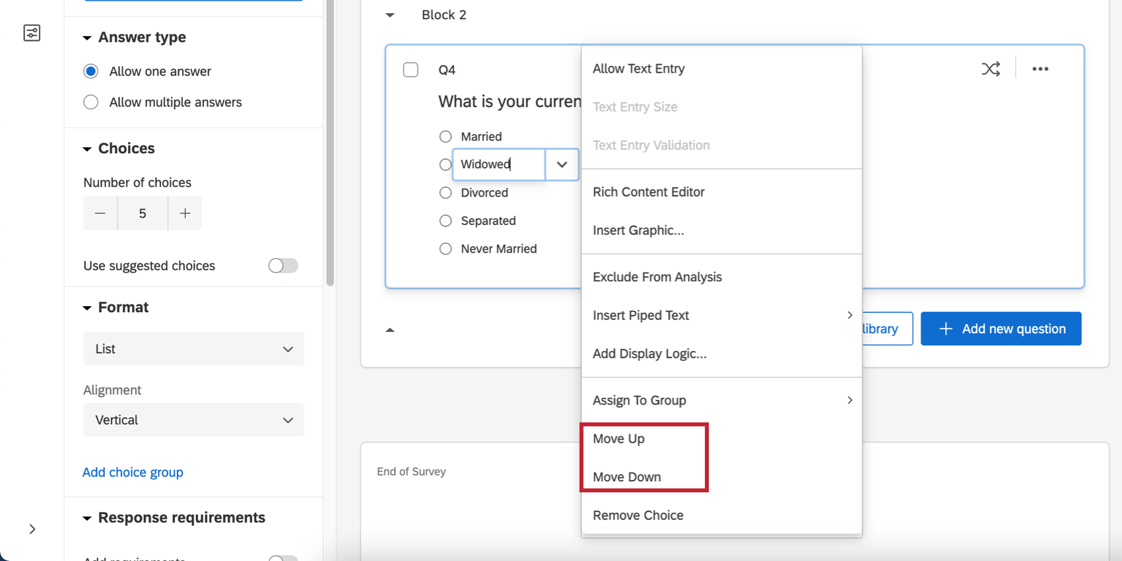Click the caret below the Q4 card

click(390, 329)
